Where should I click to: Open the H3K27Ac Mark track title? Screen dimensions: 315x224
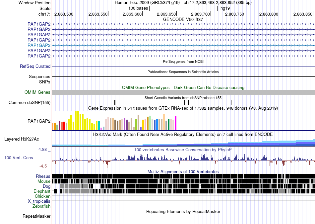click(183, 134)
